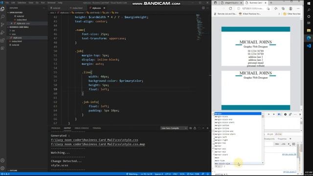
Task: Open the 'A Best Practices for...' bookmark
Action: click(250, 14)
